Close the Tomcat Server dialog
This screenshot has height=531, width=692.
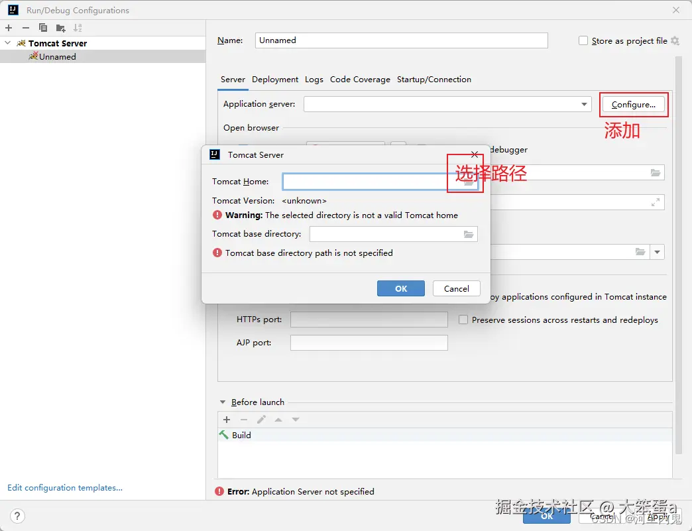point(475,154)
